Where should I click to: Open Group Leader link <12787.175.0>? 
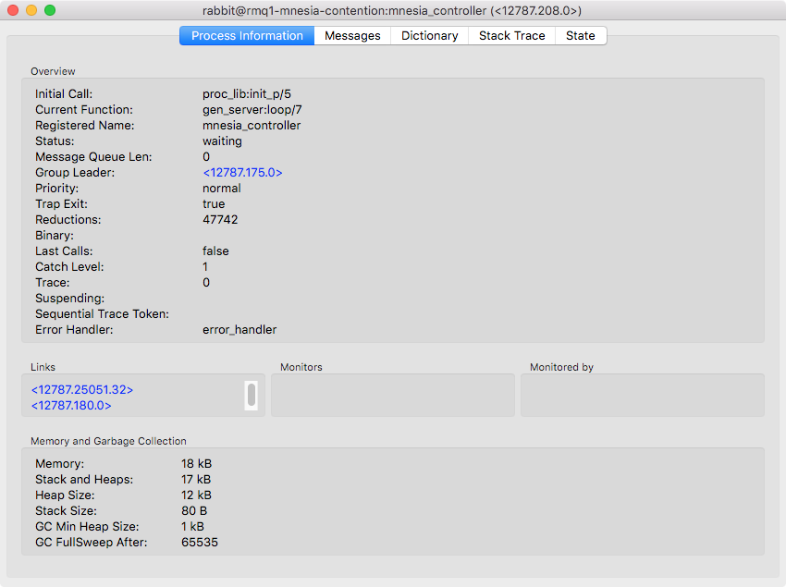click(242, 173)
